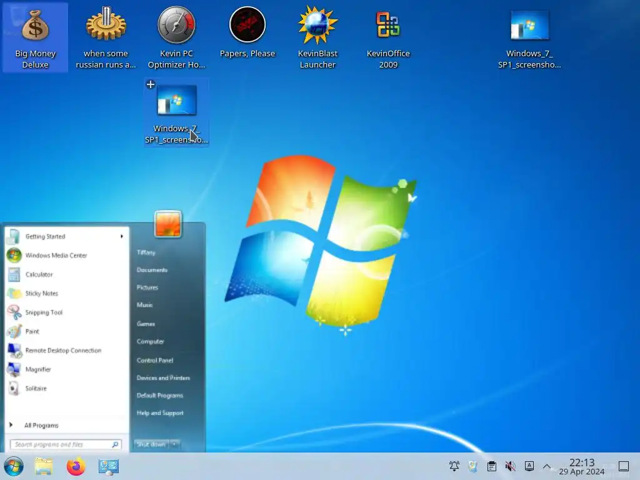Viewport: 640px width, 480px height.
Task: Click the show desktop button at the taskbar end
Action: pyautogui.click(x=624, y=466)
